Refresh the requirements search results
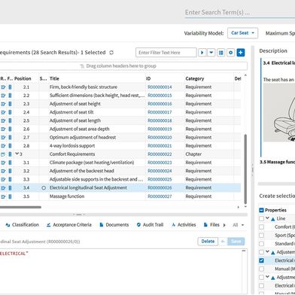This screenshot has width=295, height=295. 111,53
